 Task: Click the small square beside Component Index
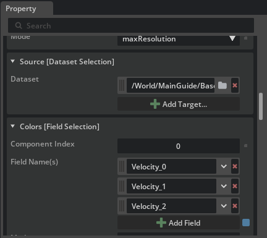click(245, 146)
